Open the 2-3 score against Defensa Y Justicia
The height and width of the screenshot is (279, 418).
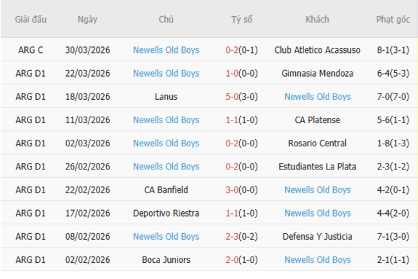click(x=232, y=236)
